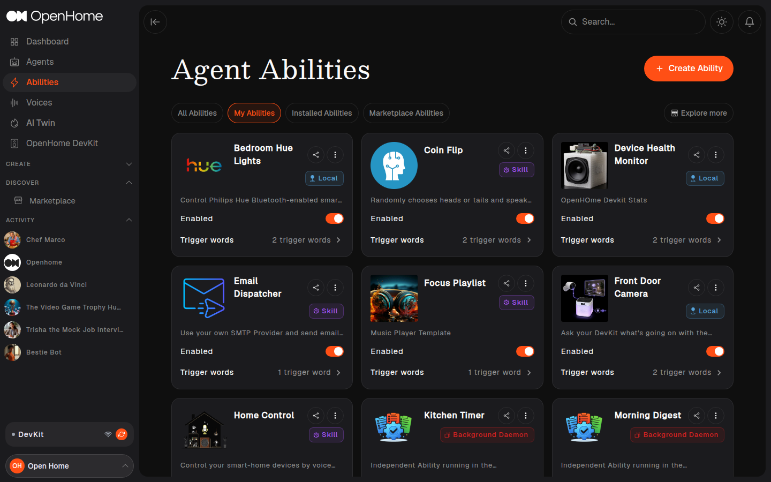
Task: Go to Dashboard in sidebar
Action: point(70,42)
